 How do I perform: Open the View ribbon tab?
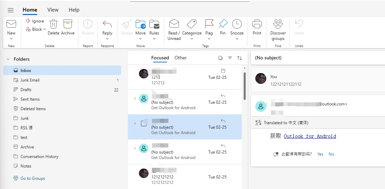[x=53, y=10]
